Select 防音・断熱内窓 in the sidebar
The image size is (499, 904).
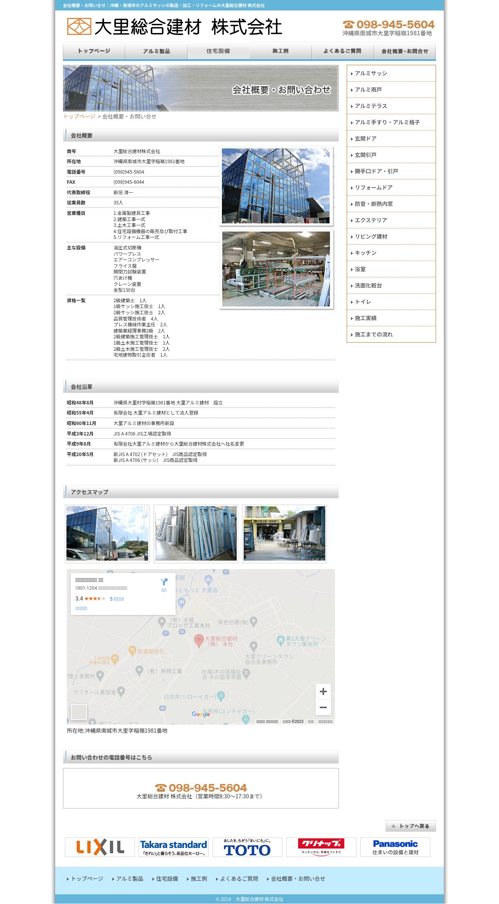(391, 204)
